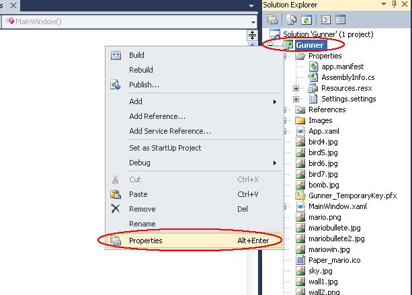Open the MainWindow() member dropdown
This screenshot has width=412, height=295.
[x=253, y=22]
